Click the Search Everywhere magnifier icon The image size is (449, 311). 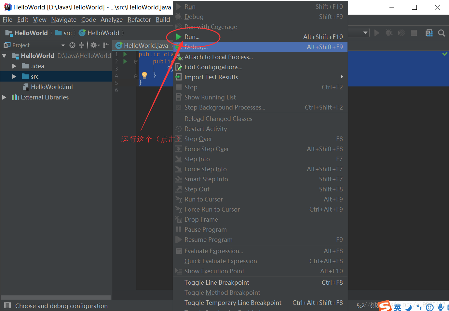(442, 33)
